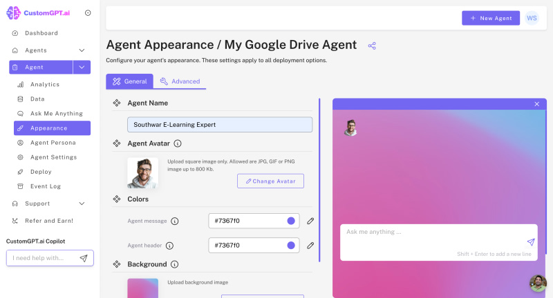This screenshot has height=298, width=553.
Task: Close the agent preview panel
Action: click(536, 104)
